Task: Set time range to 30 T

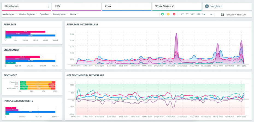Action: pos(193,14)
